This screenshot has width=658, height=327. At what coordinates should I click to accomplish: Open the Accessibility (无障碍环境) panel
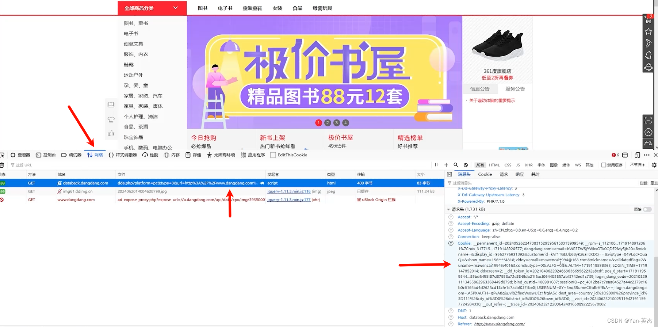[221, 155]
